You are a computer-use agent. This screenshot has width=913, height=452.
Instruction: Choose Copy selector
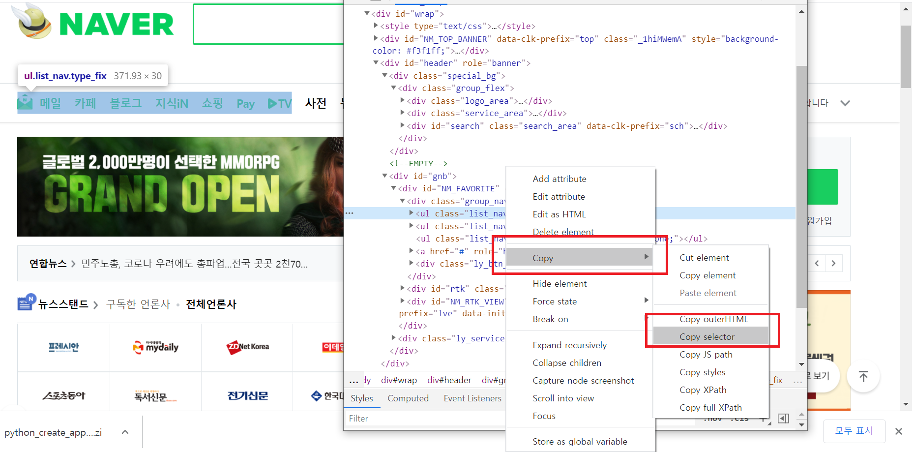710,337
